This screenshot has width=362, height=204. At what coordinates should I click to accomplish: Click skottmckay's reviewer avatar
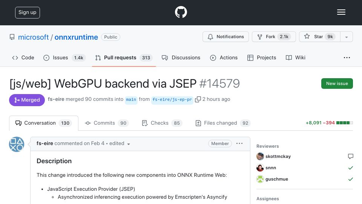pos(260,156)
